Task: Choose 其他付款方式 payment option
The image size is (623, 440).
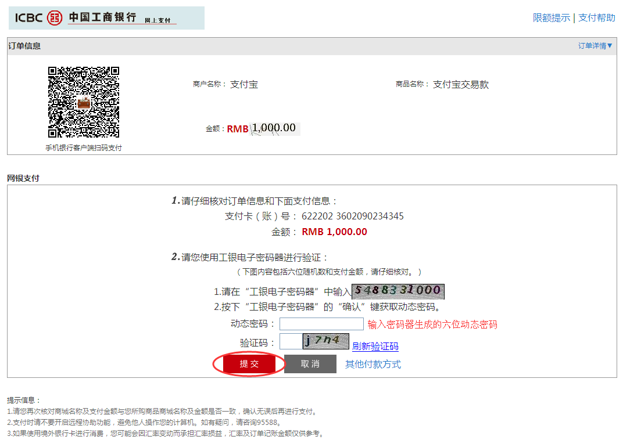Action: pos(373,364)
